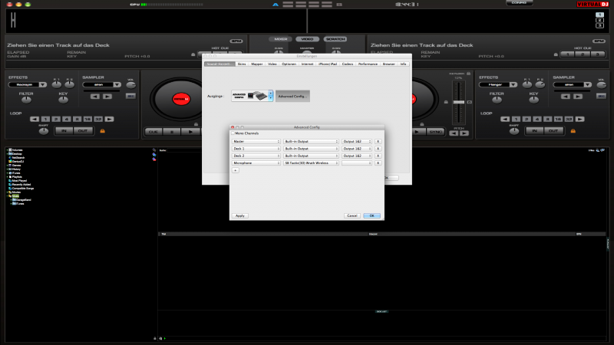Click the right deck SYNC button
This screenshot has width=614, height=345.
(435, 132)
